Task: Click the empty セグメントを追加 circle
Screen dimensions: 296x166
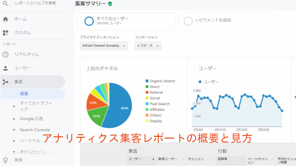Action: point(188,21)
